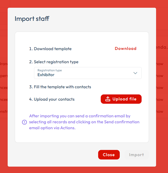Click the first partially hidden 'how' link at right
The image size is (168, 173).
click(x=160, y=64)
